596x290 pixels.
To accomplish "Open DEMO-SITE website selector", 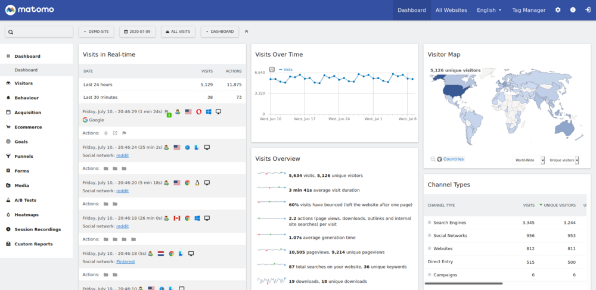I will click(96, 32).
